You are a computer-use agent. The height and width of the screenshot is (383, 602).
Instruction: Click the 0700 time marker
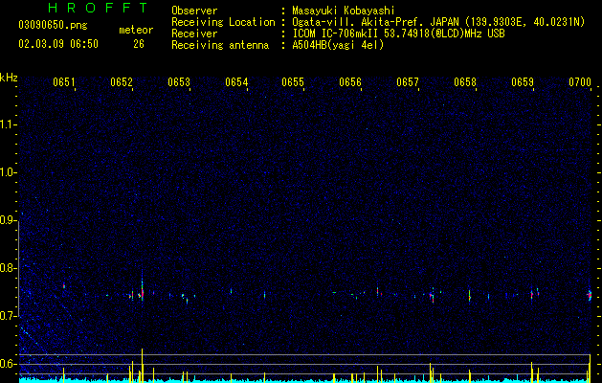(580, 82)
